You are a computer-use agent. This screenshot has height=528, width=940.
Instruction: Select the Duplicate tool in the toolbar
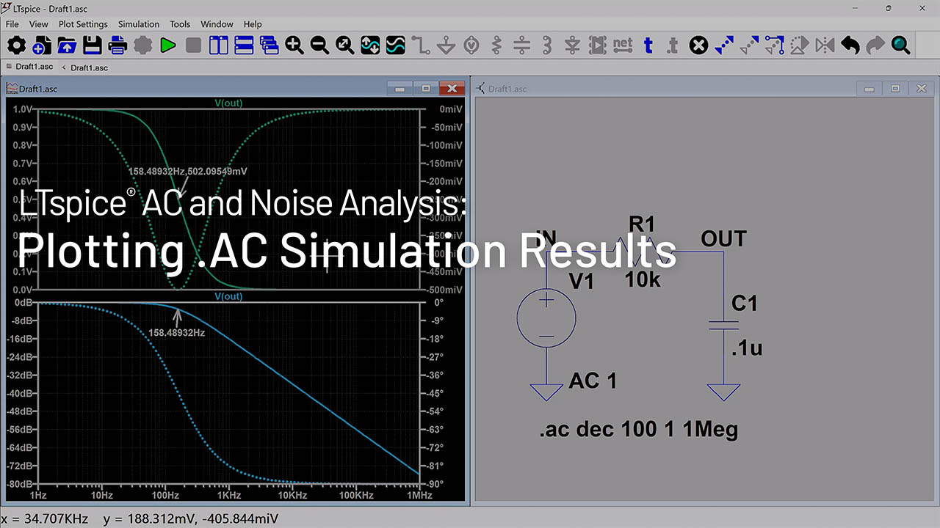724,45
